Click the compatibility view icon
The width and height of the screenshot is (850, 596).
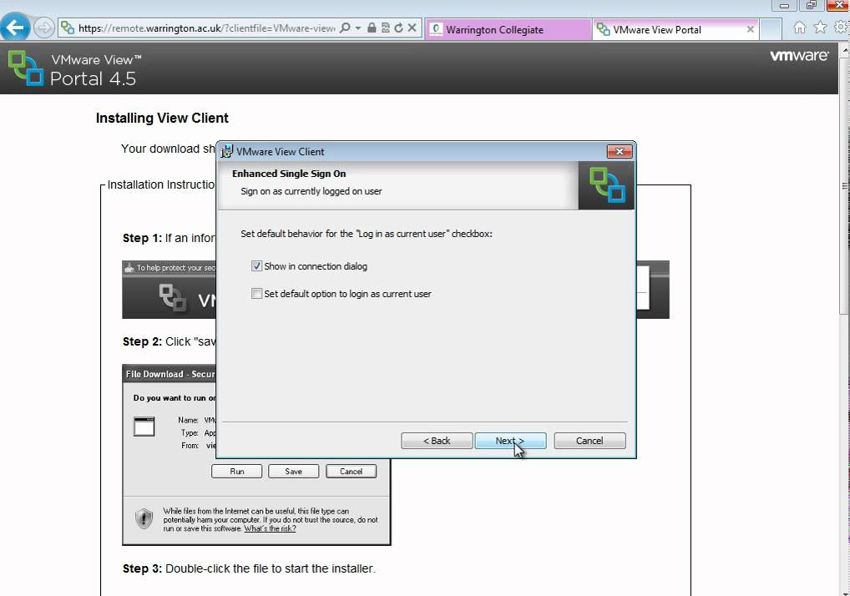[x=386, y=28]
